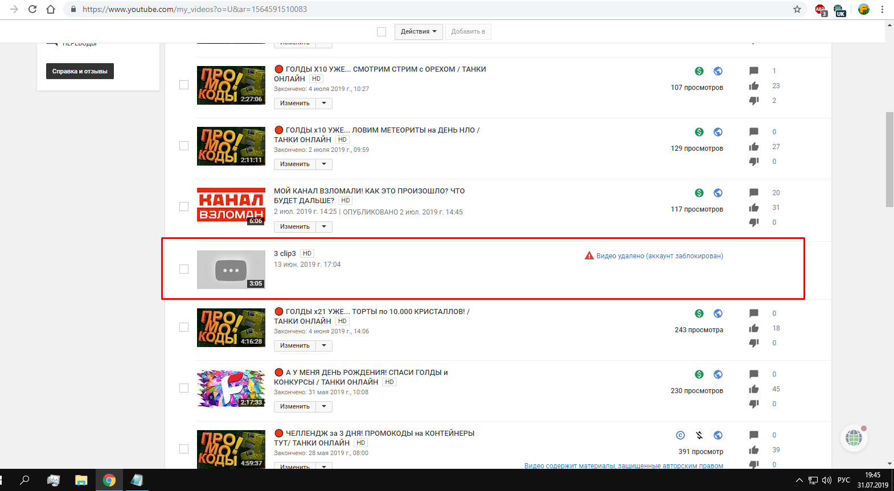
Task: Open File Explorer from taskbar
Action: 81,480
